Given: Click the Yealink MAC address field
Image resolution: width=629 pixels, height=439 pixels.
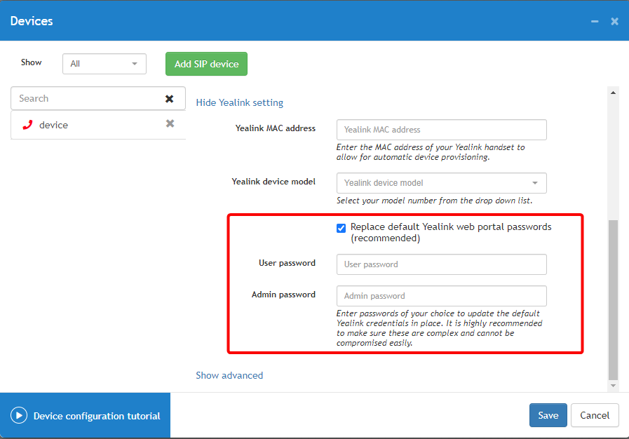Looking at the screenshot, I should point(441,130).
